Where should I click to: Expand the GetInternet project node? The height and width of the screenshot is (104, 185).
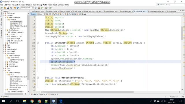coord(4,13)
